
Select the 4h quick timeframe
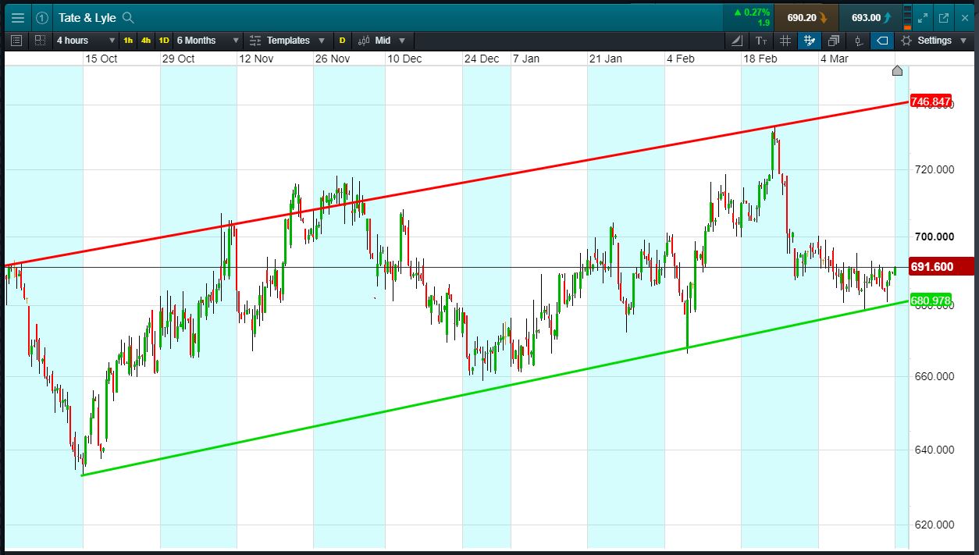click(x=146, y=41)
